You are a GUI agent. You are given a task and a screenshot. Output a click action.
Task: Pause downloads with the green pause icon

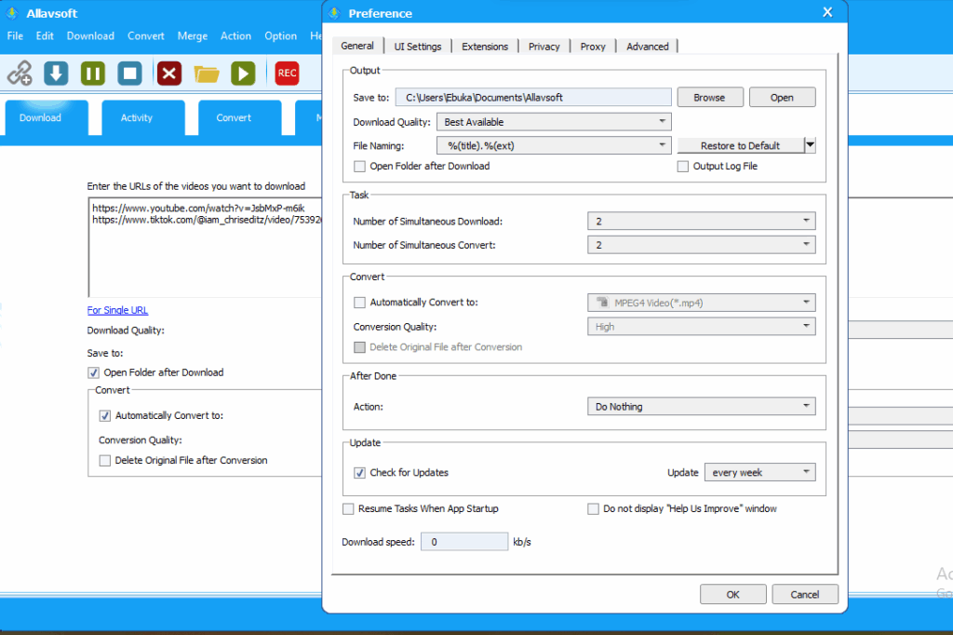(93, 73)
